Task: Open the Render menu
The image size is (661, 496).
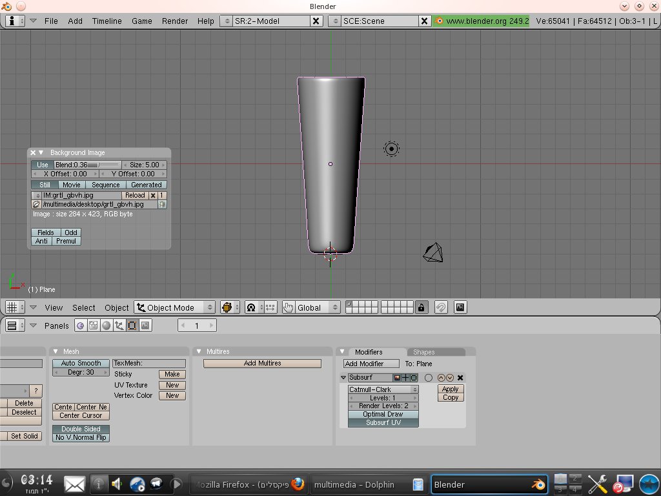Action: click(175, 21)
